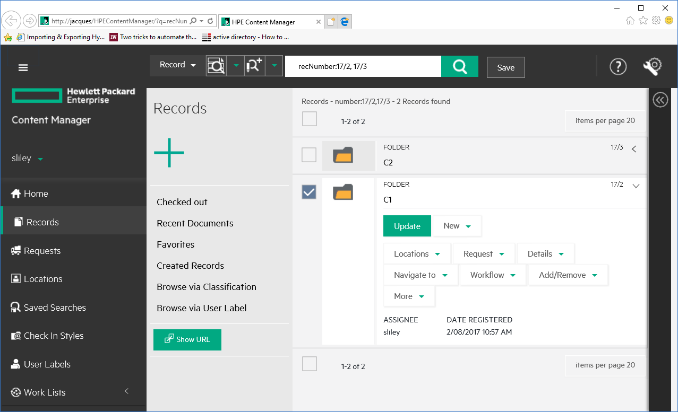Toggle select-all checkbox at bottom of list

310,364
